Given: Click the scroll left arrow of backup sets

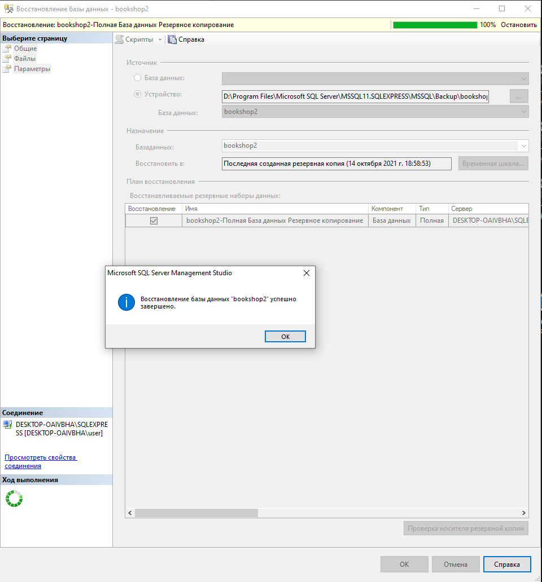Looking at the screenshot, I should (130, 513).
